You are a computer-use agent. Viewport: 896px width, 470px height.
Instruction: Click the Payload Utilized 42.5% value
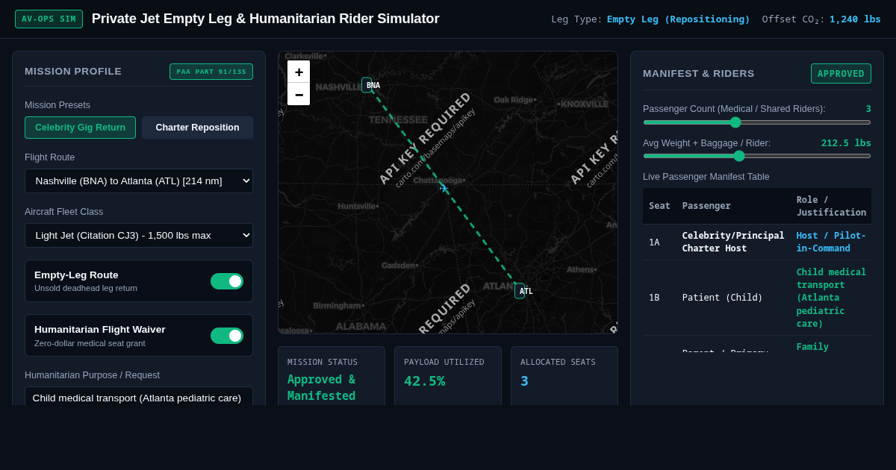pyautogui.click(x=425, y=380)
